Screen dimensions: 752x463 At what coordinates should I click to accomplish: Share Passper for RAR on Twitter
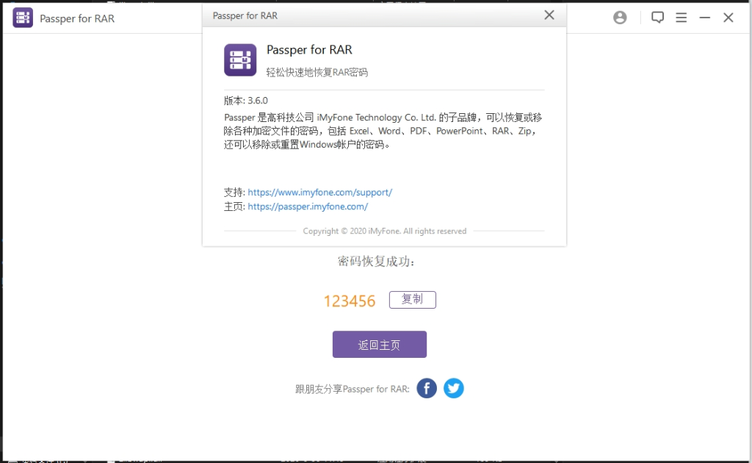(x=453, y=388)
